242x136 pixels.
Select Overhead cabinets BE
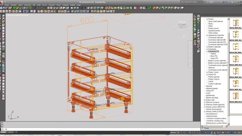(217, 40)
